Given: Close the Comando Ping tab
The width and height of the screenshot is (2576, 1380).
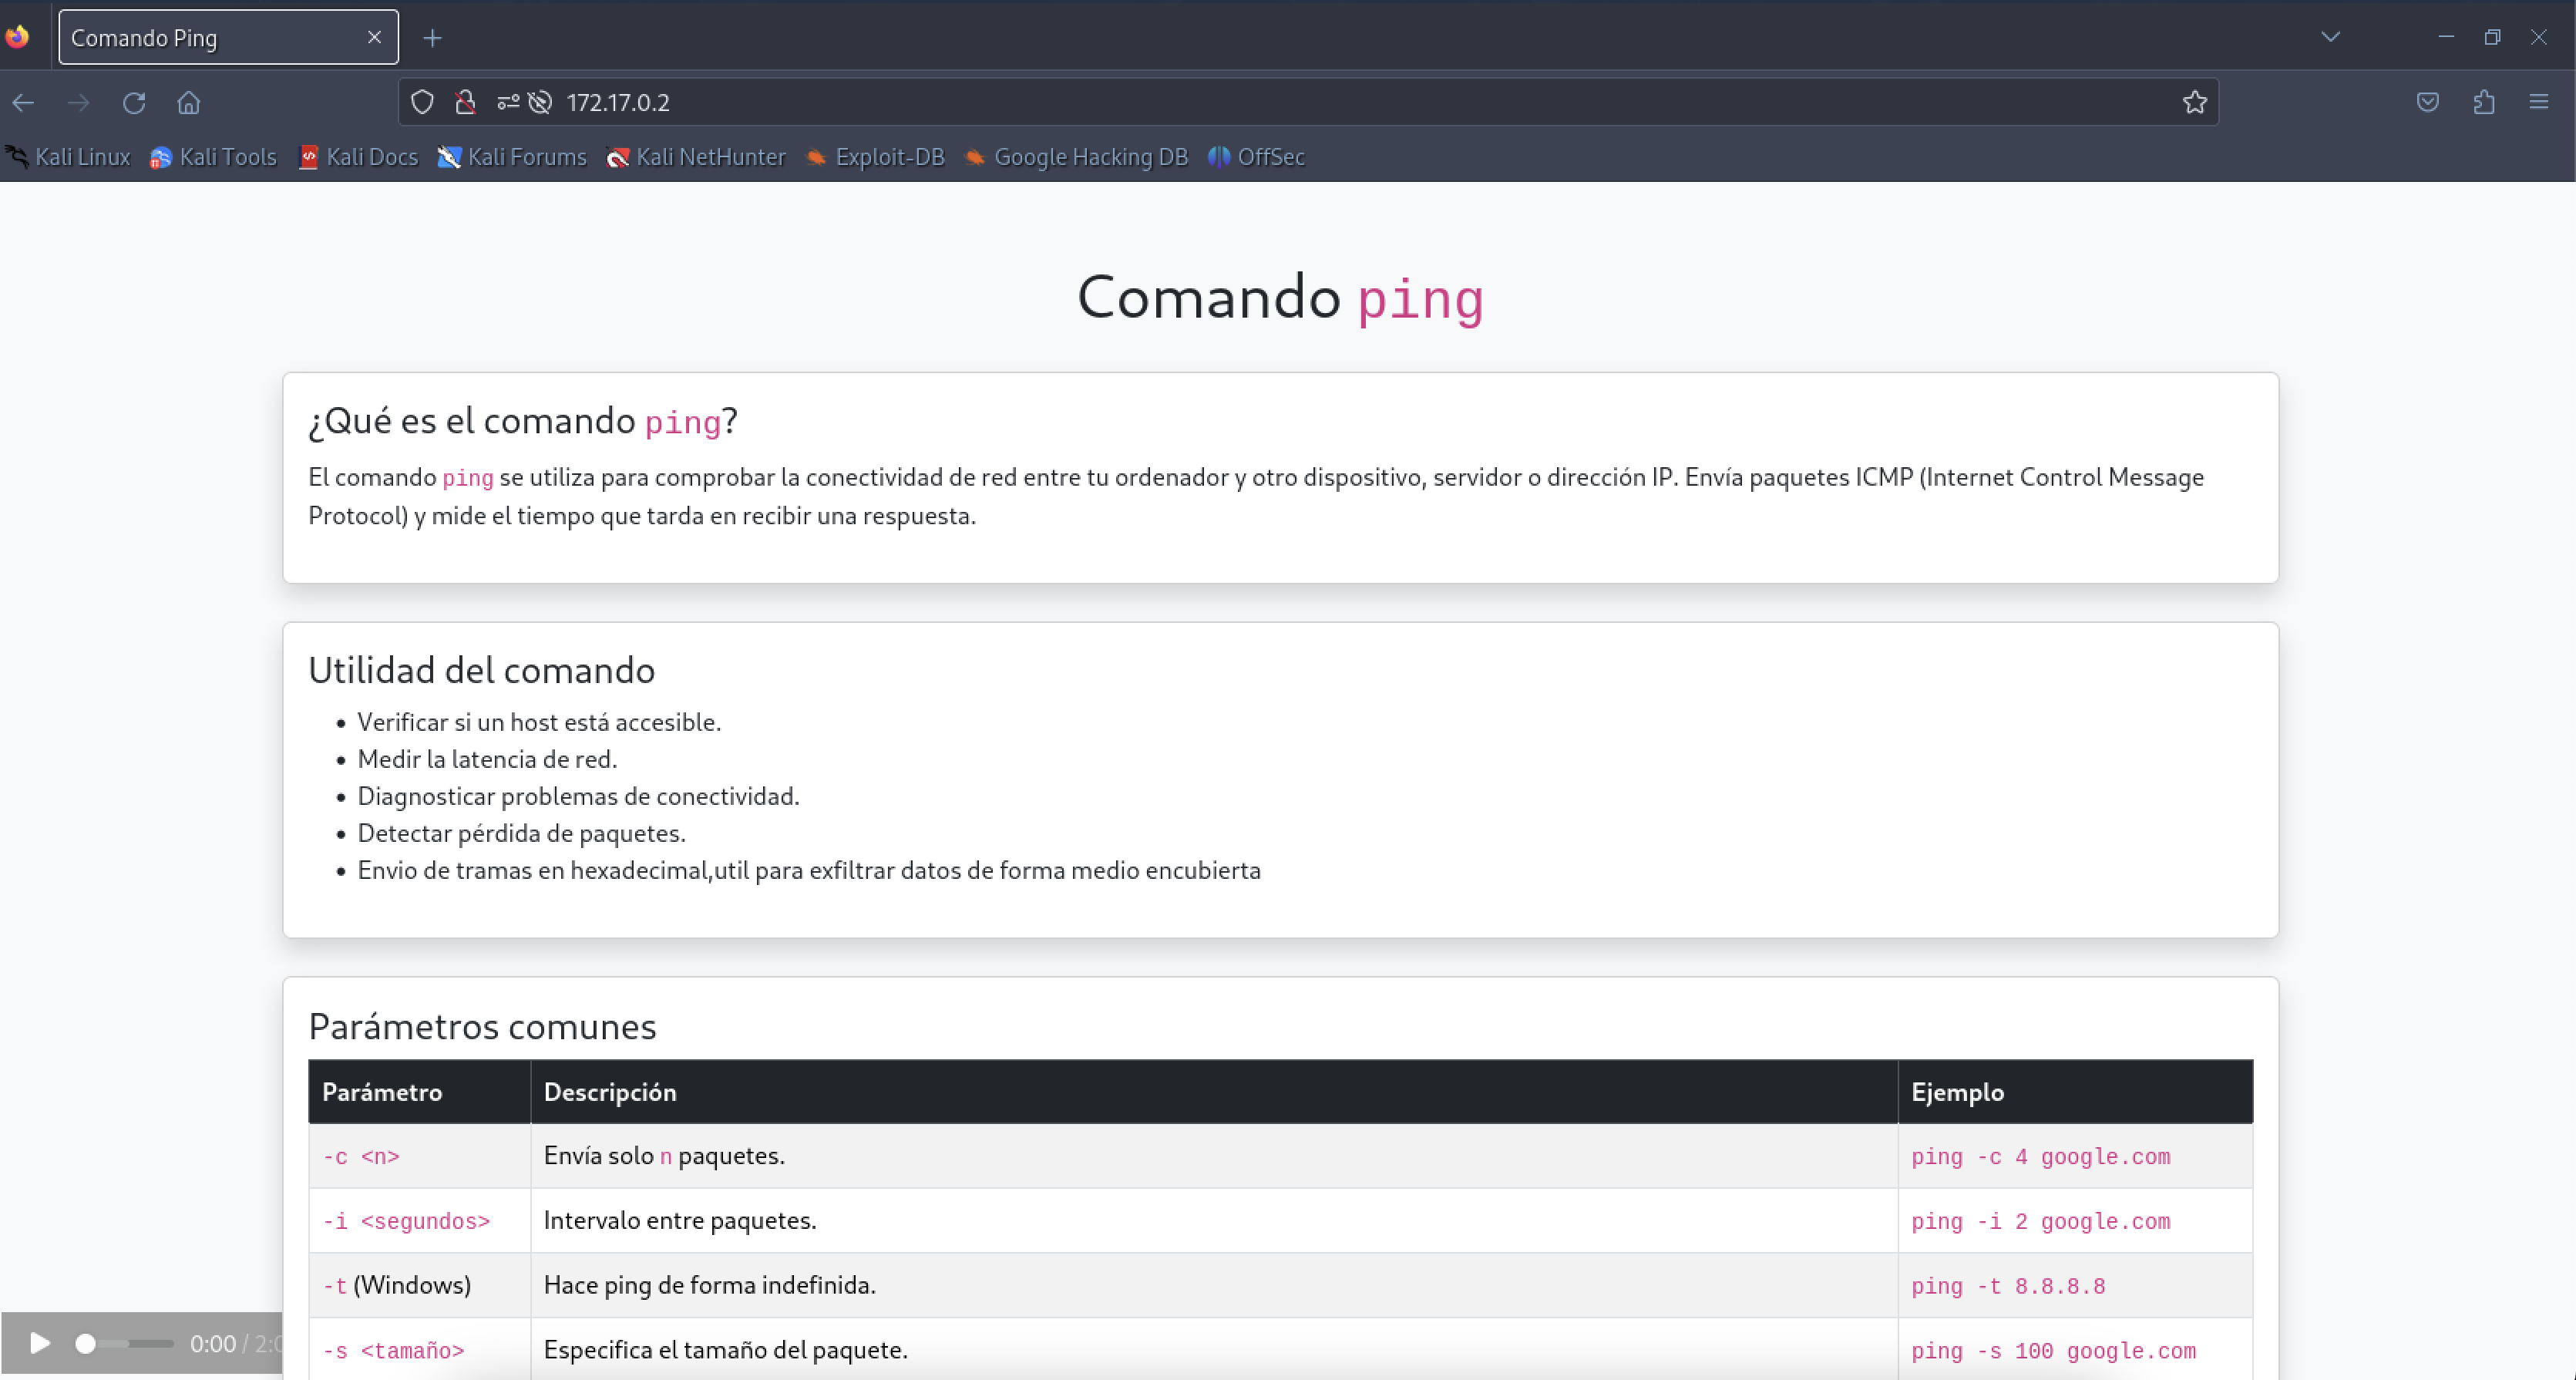Looking at the screenshot, I should [374, 37].
